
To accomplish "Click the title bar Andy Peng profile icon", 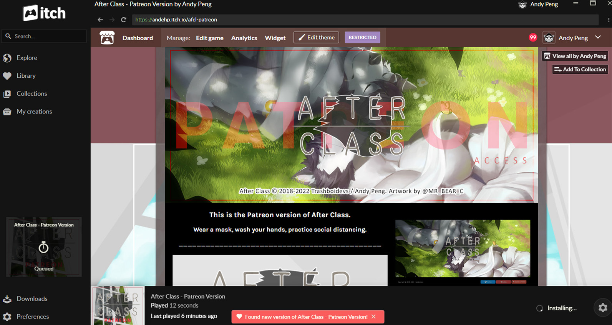I will [522, 5].
